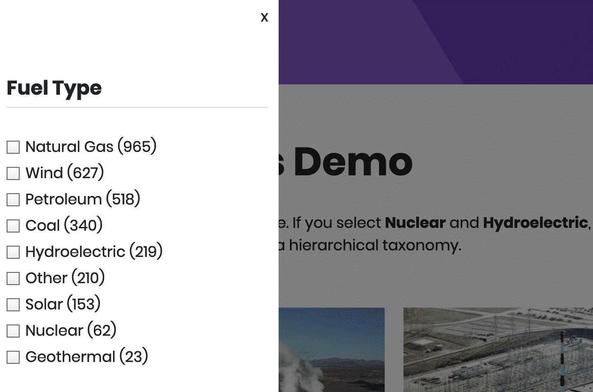Check the Other (210) checkbox

pyautogui.click(x=13, y=279)
